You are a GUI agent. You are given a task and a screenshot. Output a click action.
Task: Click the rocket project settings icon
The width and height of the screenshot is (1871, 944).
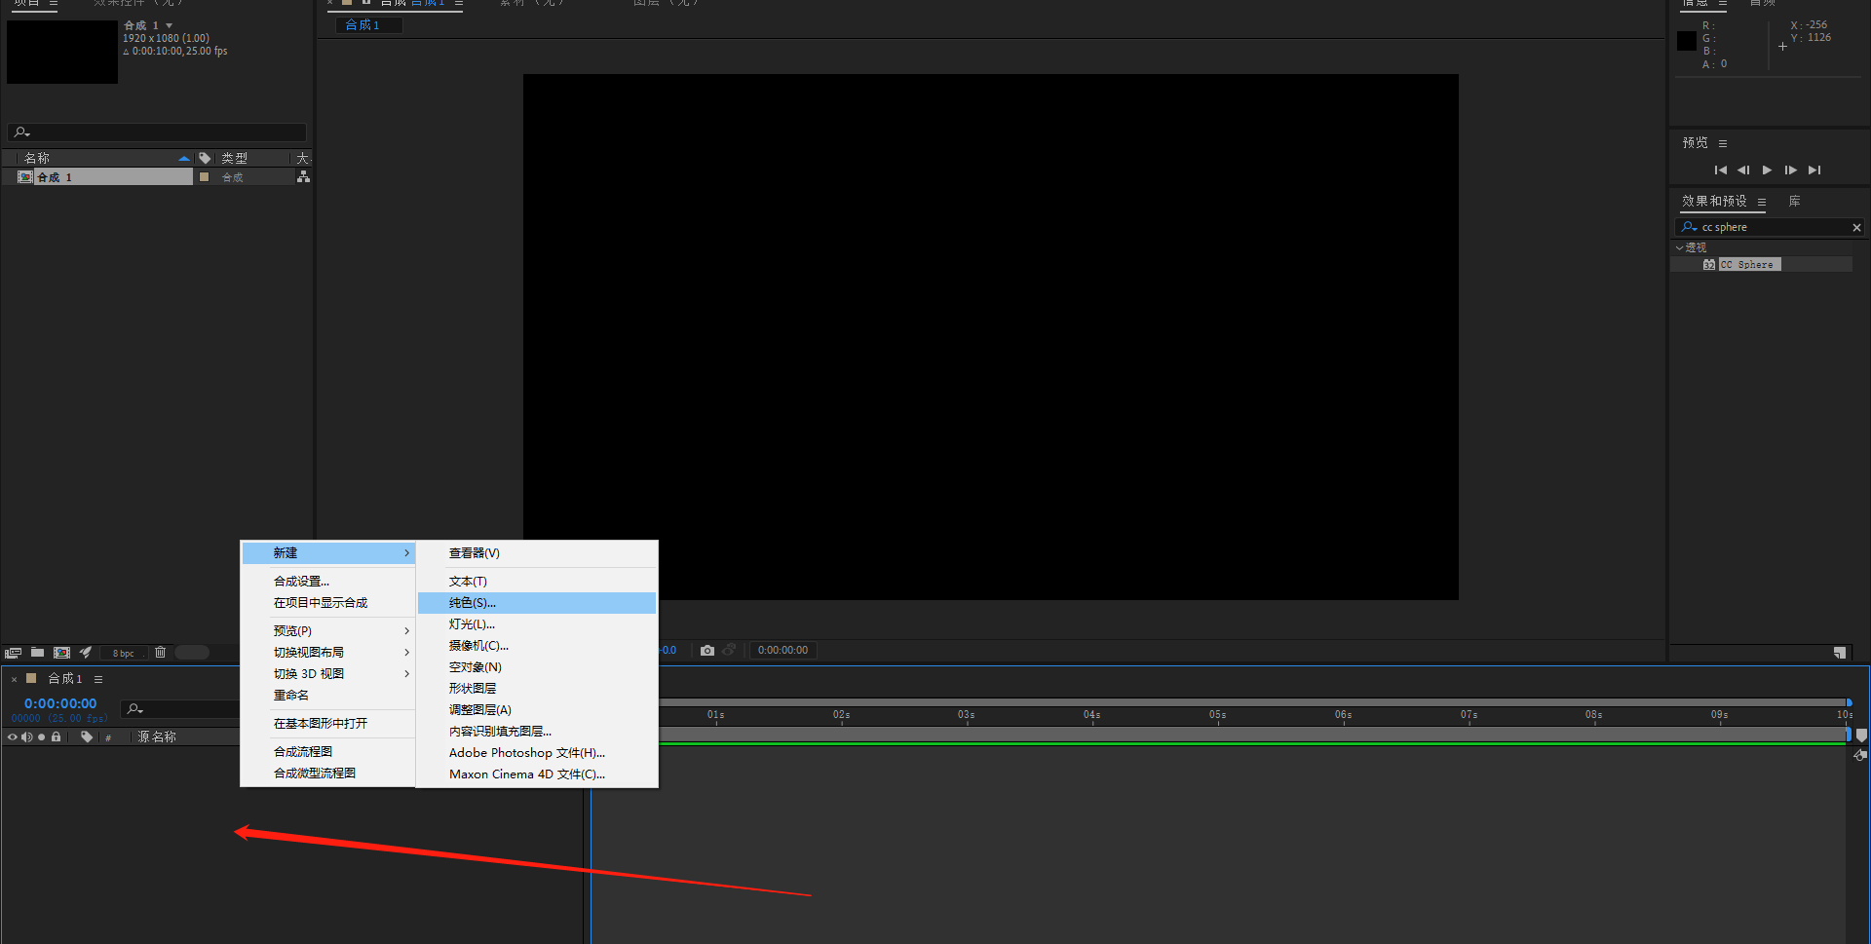click(86, 653)
